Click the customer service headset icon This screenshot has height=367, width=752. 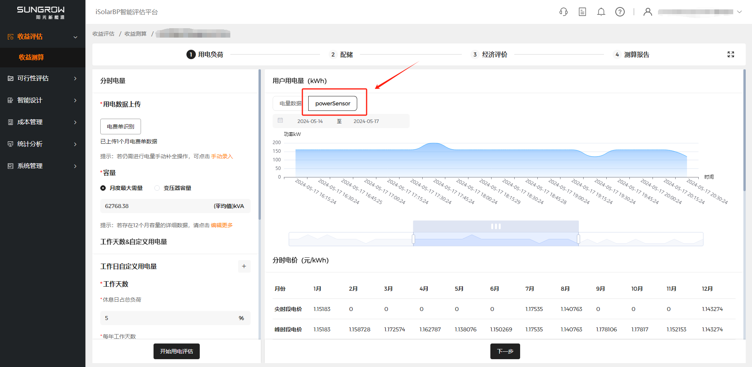tap(564, 12)
